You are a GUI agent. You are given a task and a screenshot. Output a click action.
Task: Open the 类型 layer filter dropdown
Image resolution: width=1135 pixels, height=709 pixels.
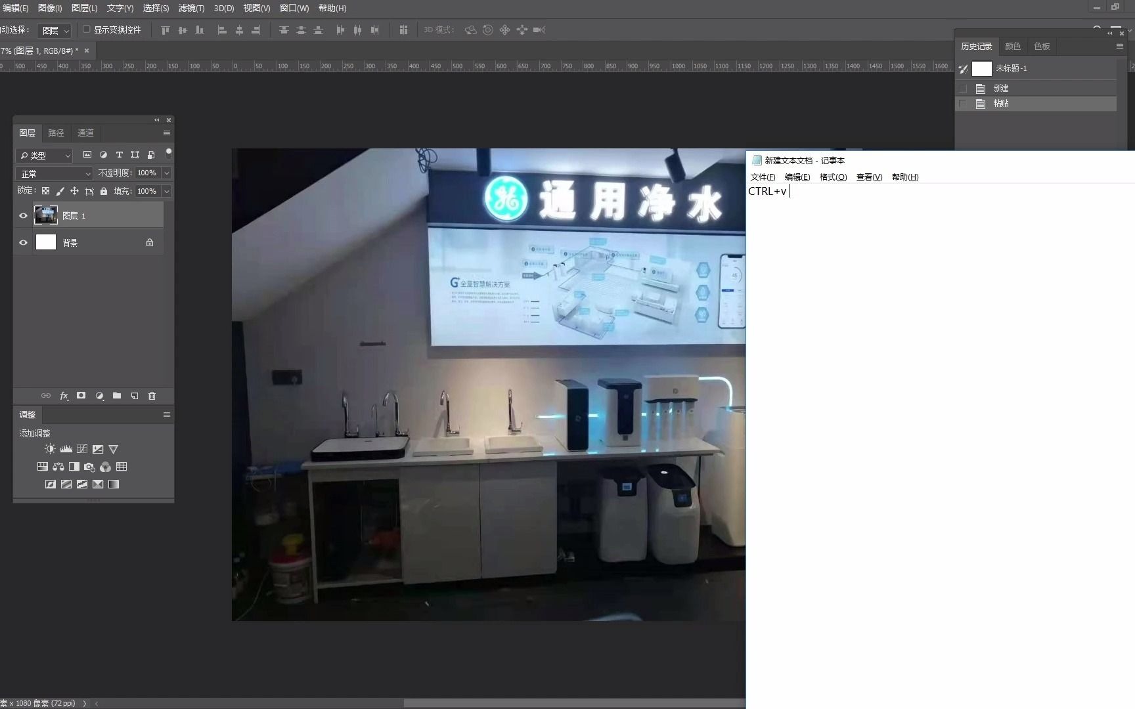(x=43, y=156)
